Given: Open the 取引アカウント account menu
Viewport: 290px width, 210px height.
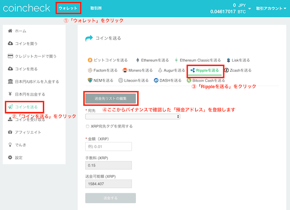Looking at the screenshot, I should pos(271,8).
